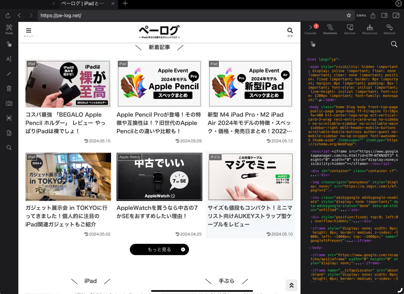The image size is (404, 294).
Task: Select the pencil edit tool in sidebar
Action: coord(9,74)
